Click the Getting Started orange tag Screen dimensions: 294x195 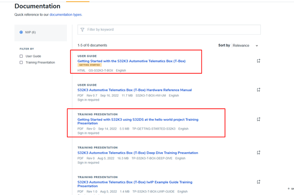coord(90,65)
